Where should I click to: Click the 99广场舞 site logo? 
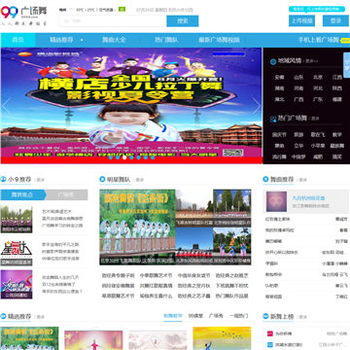[x=23, y=15]
